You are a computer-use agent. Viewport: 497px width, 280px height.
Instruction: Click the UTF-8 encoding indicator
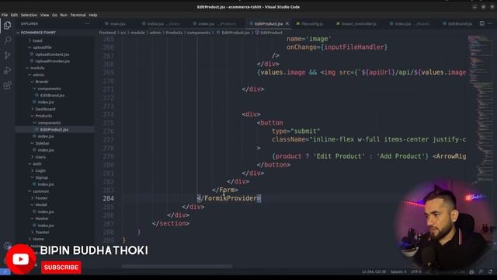(416, 271)
